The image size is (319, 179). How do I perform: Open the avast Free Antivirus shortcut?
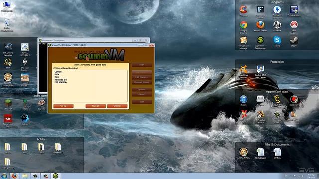coord(243,72)
